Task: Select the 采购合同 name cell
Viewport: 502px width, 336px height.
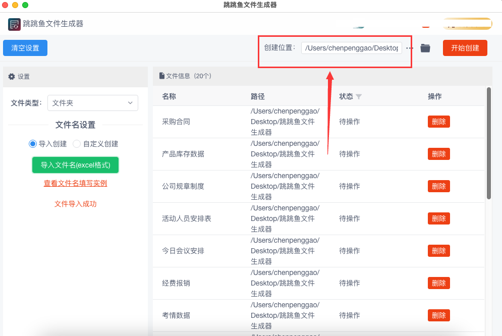Action: [x=176, y=122]
